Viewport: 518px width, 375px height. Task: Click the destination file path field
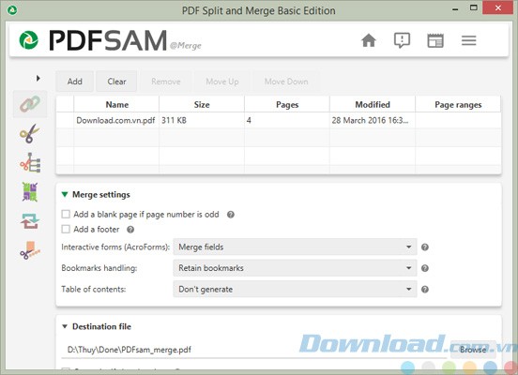[x=253, y=350]
